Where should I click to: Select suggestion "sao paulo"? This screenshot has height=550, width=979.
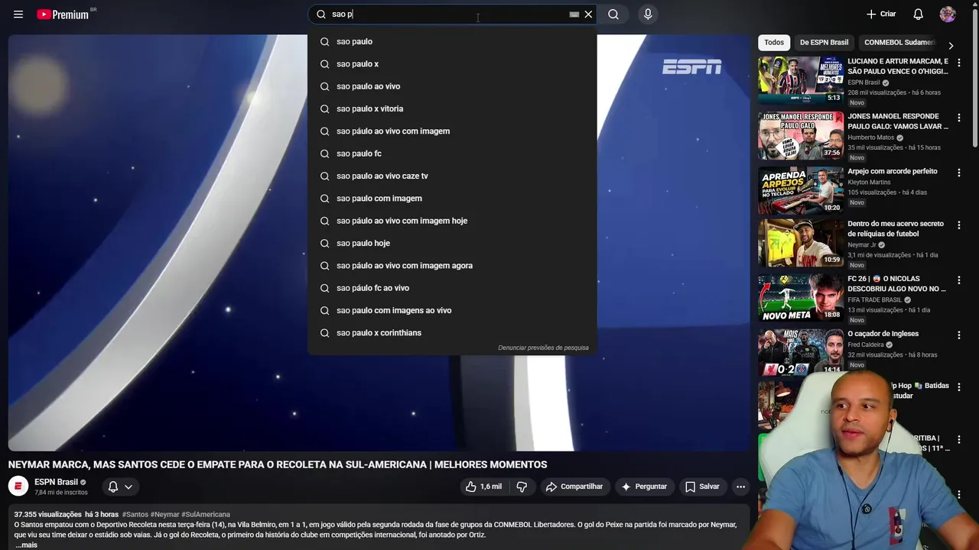(x=452, y=41)
